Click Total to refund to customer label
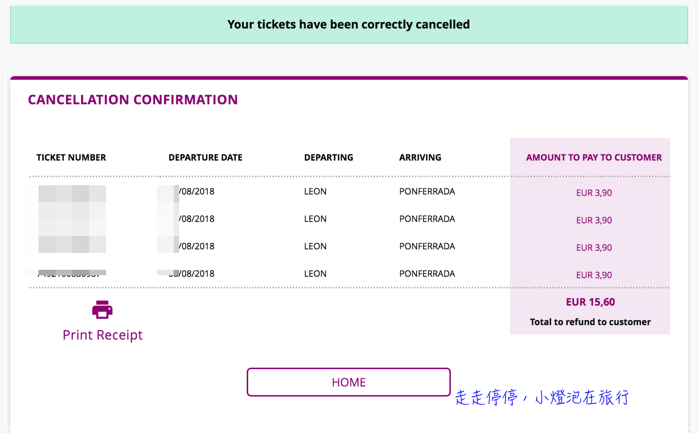The width and height of the screenshot is (699, 433). (590, 322)
